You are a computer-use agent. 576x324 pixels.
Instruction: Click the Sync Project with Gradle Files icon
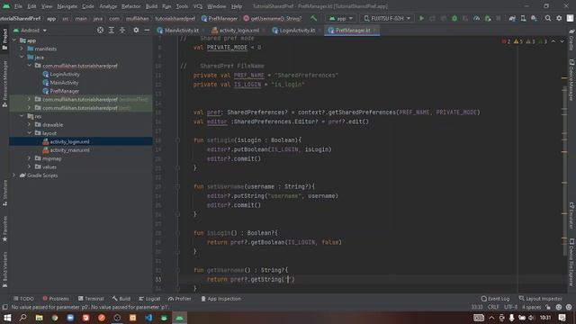pyautogui.click(x=512, y=18)
